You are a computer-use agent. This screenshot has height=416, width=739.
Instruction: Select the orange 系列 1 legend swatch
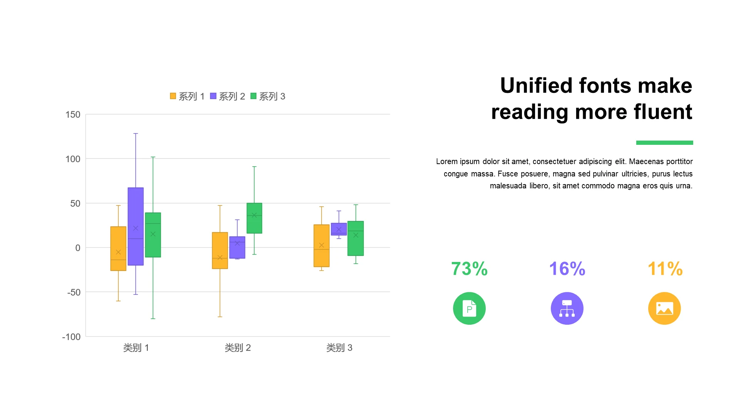click(x=173, y=96)
